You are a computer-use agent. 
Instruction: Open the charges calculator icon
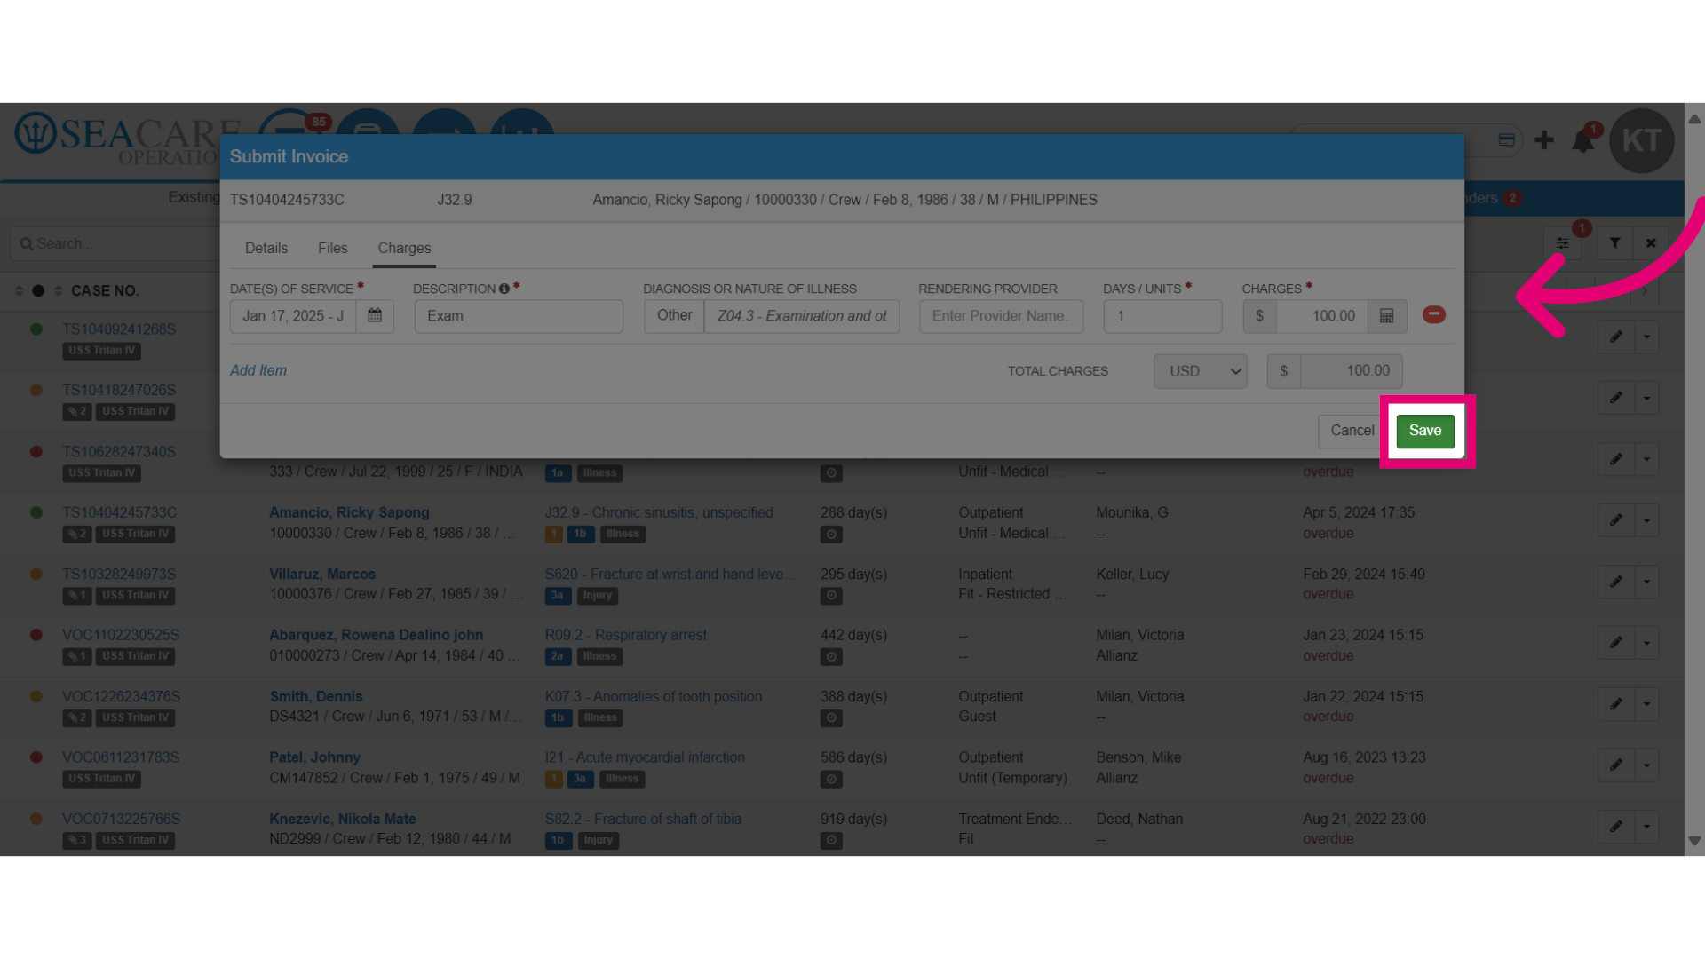1386,316
